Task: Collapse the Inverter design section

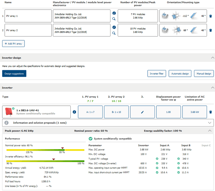Action: (x=213, y=58)
